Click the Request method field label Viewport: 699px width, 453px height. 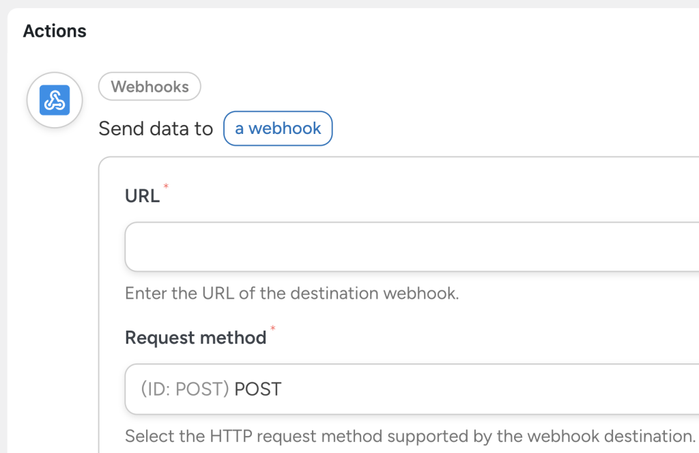tap(195, 337)
